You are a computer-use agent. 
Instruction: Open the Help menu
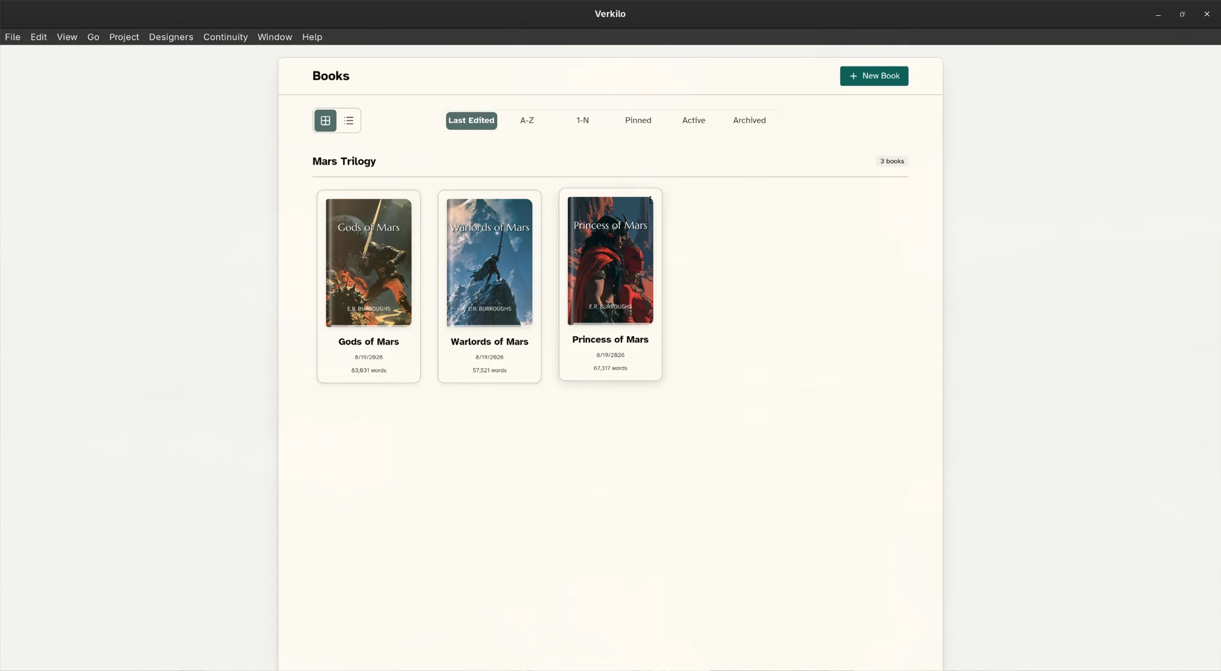point(312,37)
